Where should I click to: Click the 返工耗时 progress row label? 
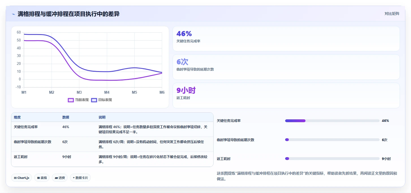[x=224, y=159]
